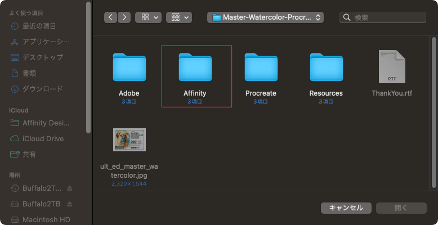Go back with the left arrow button
The height and width of the screenshot is (225, 438).
(x=111, y=17)
